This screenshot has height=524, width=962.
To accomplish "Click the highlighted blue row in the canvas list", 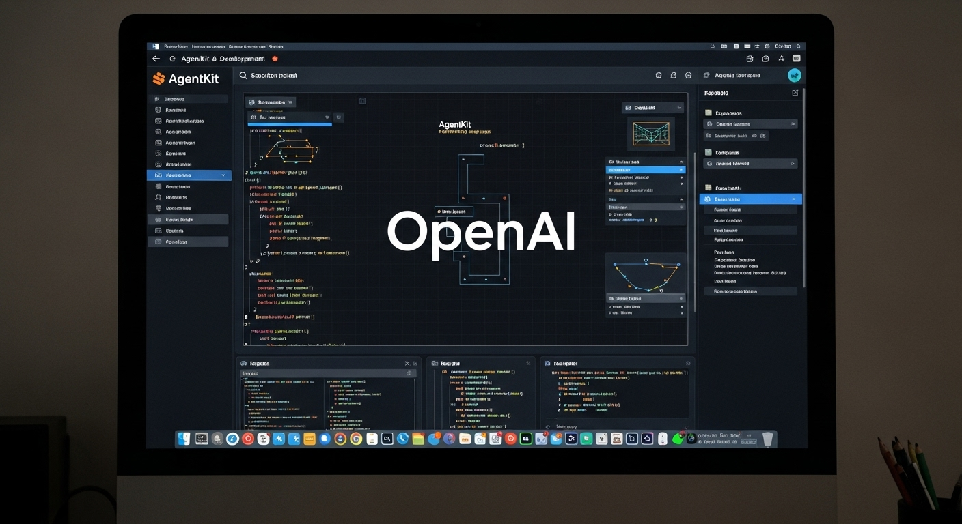I will (644, 170).
